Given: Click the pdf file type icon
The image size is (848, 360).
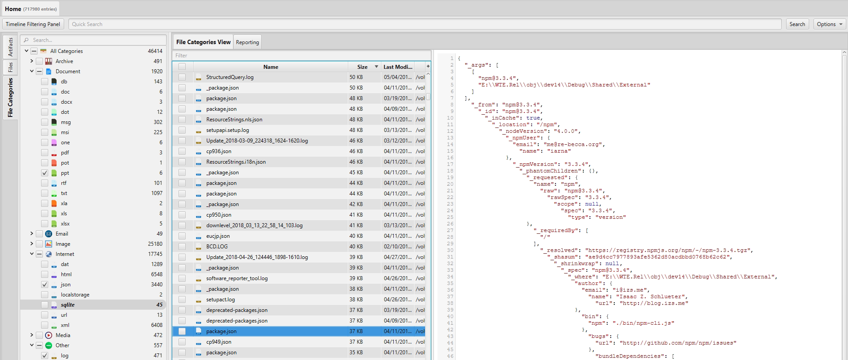Looking at the screenshot, I should (x=54, y=153).
